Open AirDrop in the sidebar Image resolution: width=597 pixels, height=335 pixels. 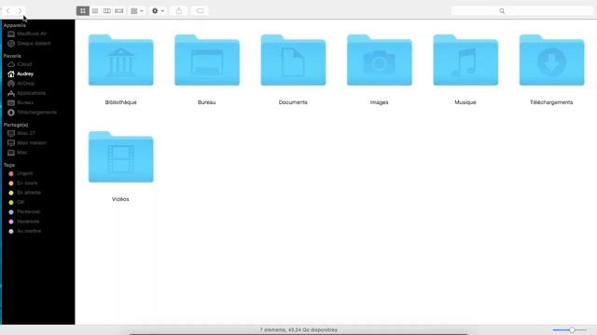click(x=21, y=84)
